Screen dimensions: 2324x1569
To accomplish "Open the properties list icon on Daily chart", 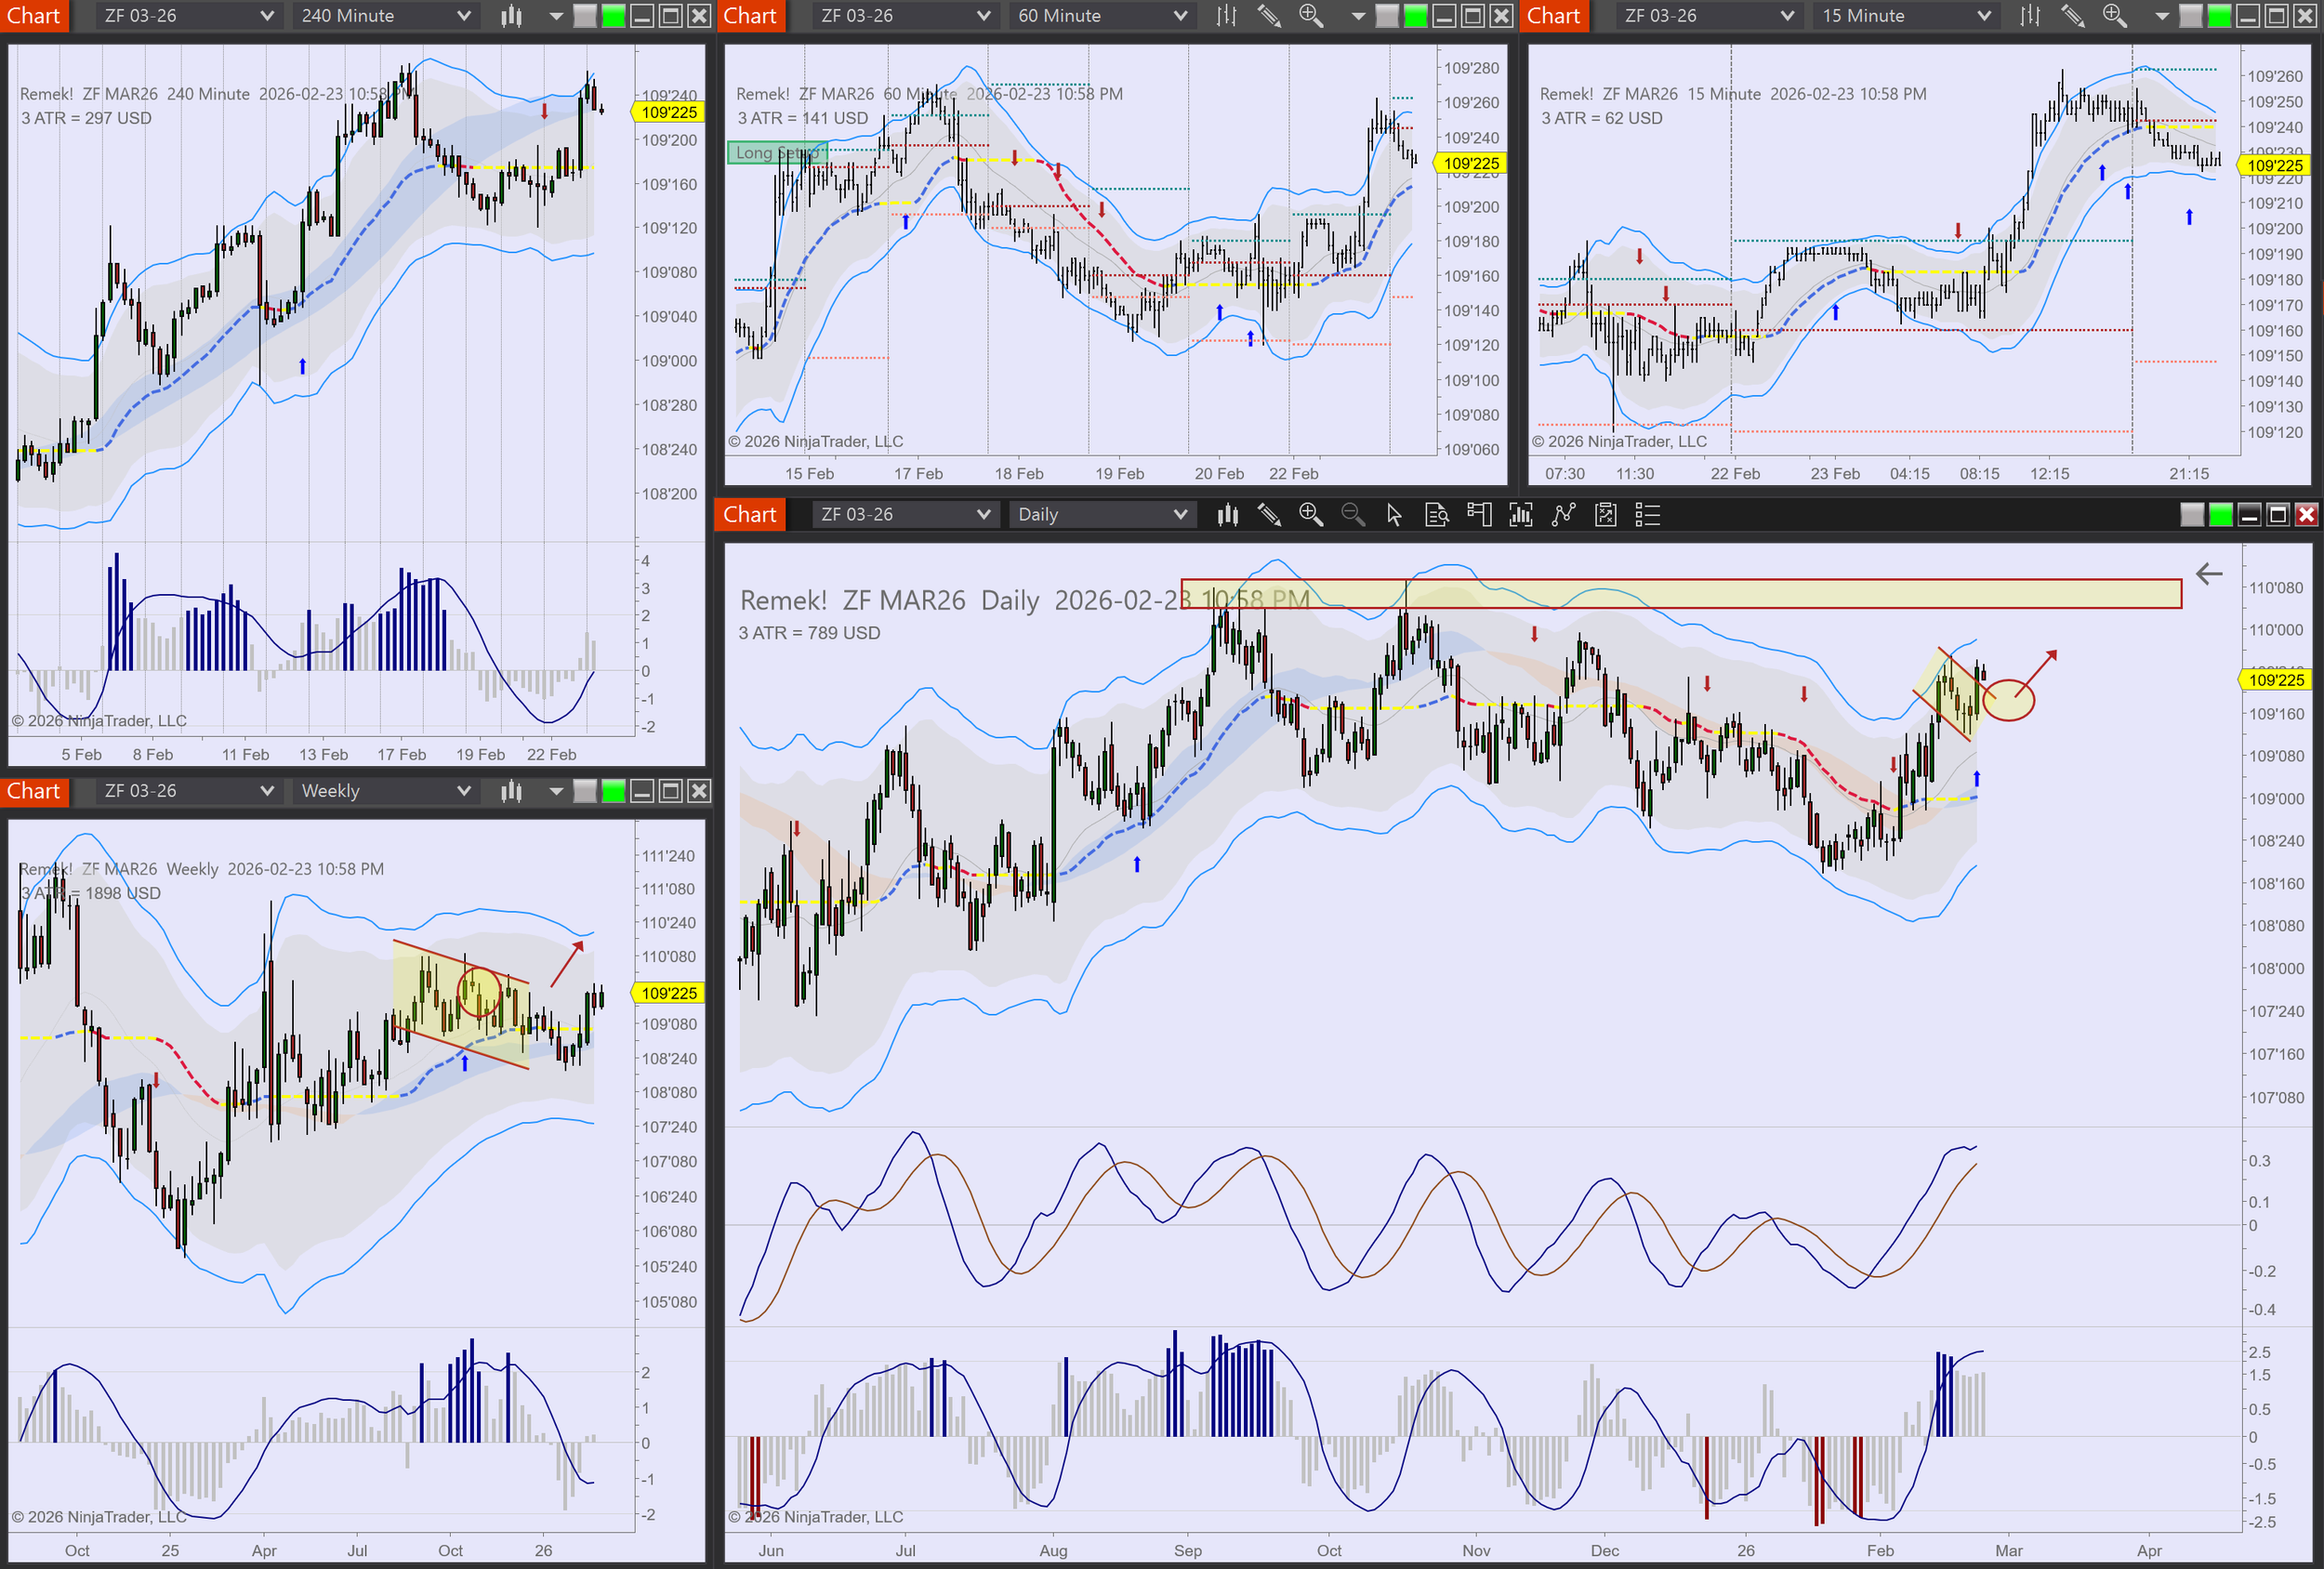I will pos(1647,514).
